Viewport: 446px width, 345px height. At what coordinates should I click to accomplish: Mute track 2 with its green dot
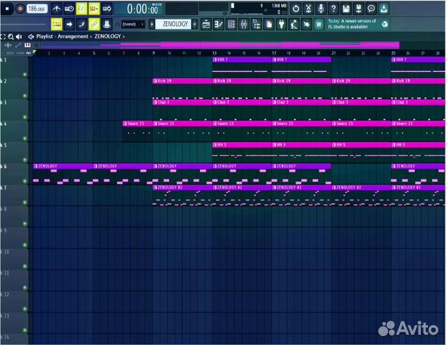click(x=25, y=96)
